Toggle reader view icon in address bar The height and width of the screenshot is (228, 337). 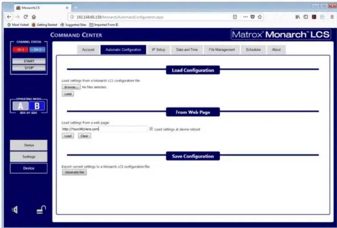[x=235, y=17]
